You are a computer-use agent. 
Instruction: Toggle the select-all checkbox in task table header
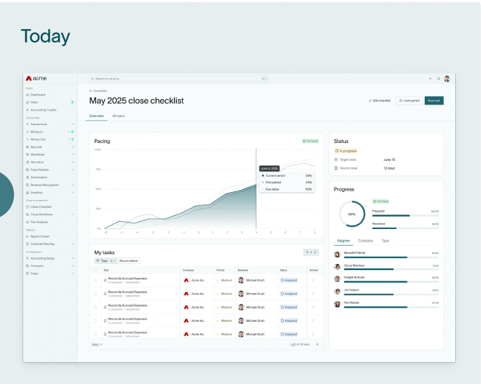coord(95,270)
